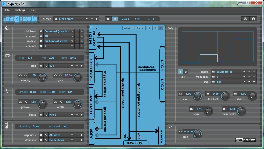The image size is (264, 149).
Task: Open the midi to Built-in test synth dropdown
Action: [59, 41]
